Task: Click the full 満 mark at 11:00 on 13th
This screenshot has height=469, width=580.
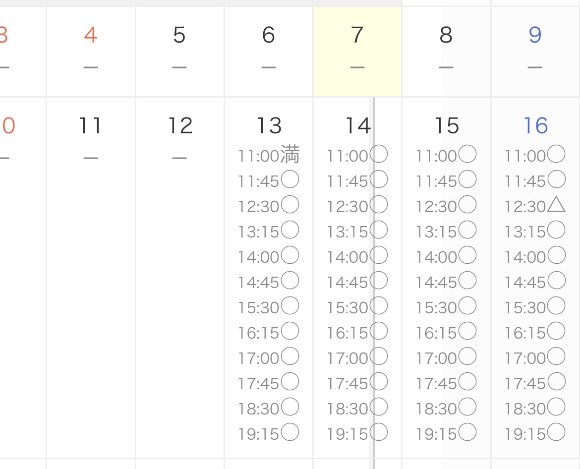Action: 290,155
